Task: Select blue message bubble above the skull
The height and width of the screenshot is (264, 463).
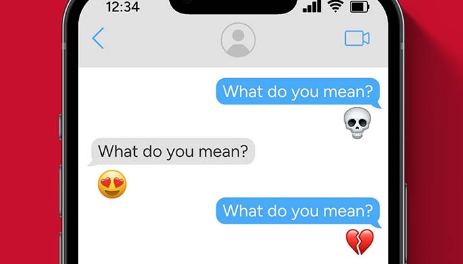Action: click(x=299, y=92)
